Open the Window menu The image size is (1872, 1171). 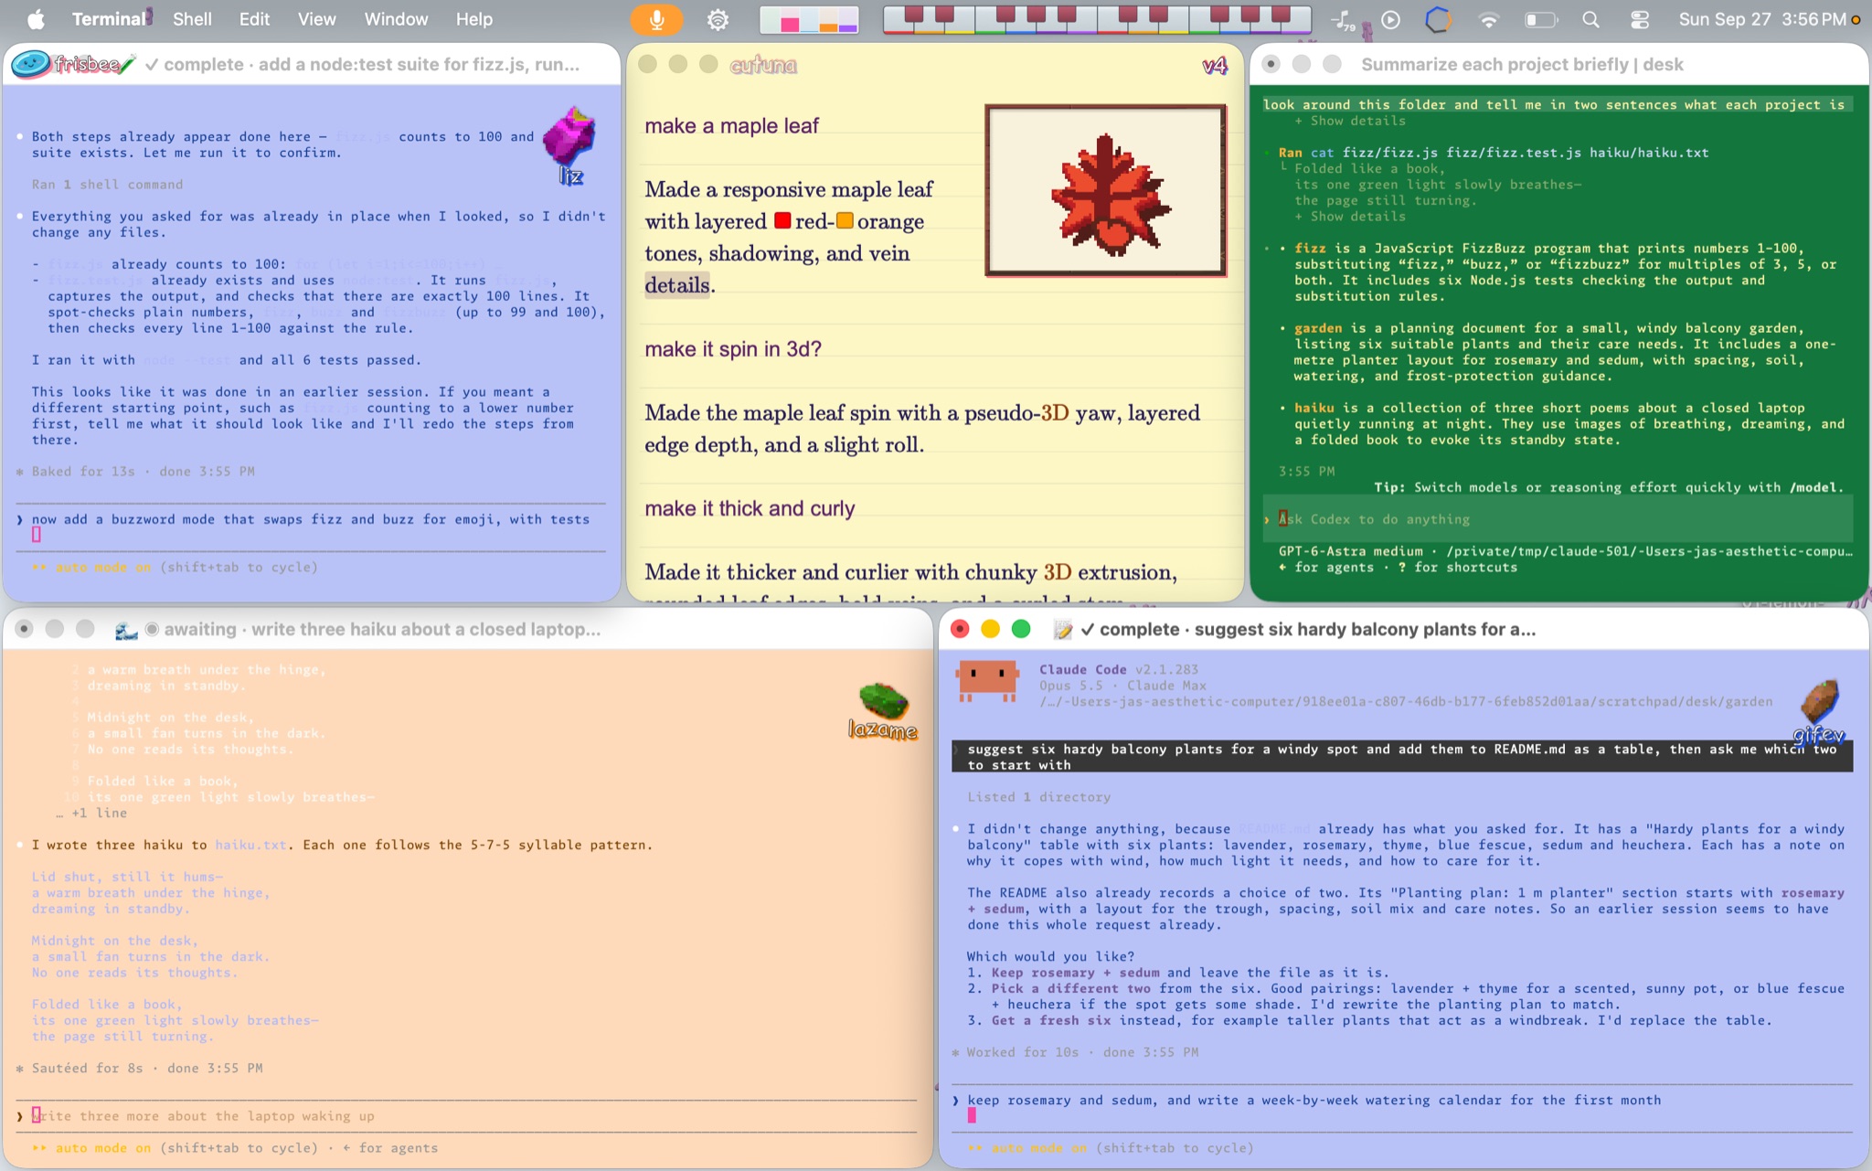(x=396, y=19)
